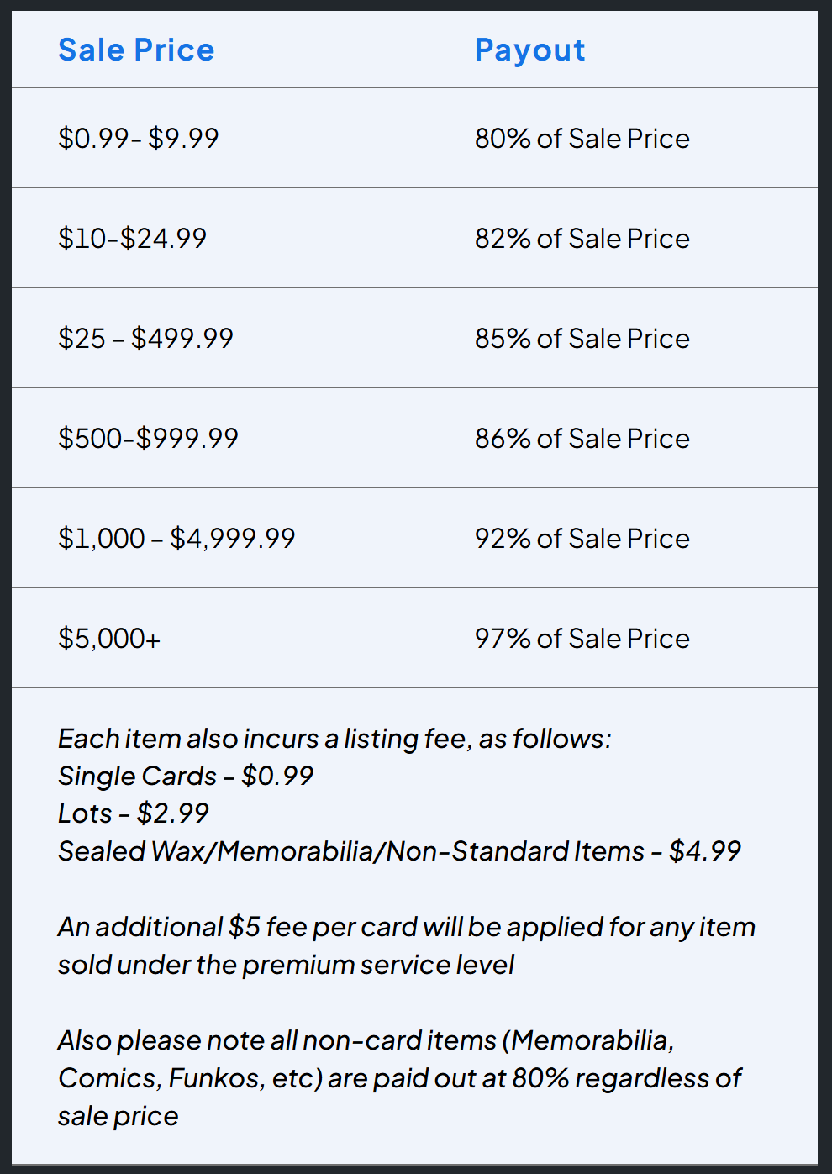Select the $500-$999.99 price range cell
The image size is (832, 1174).
[148, 438]
